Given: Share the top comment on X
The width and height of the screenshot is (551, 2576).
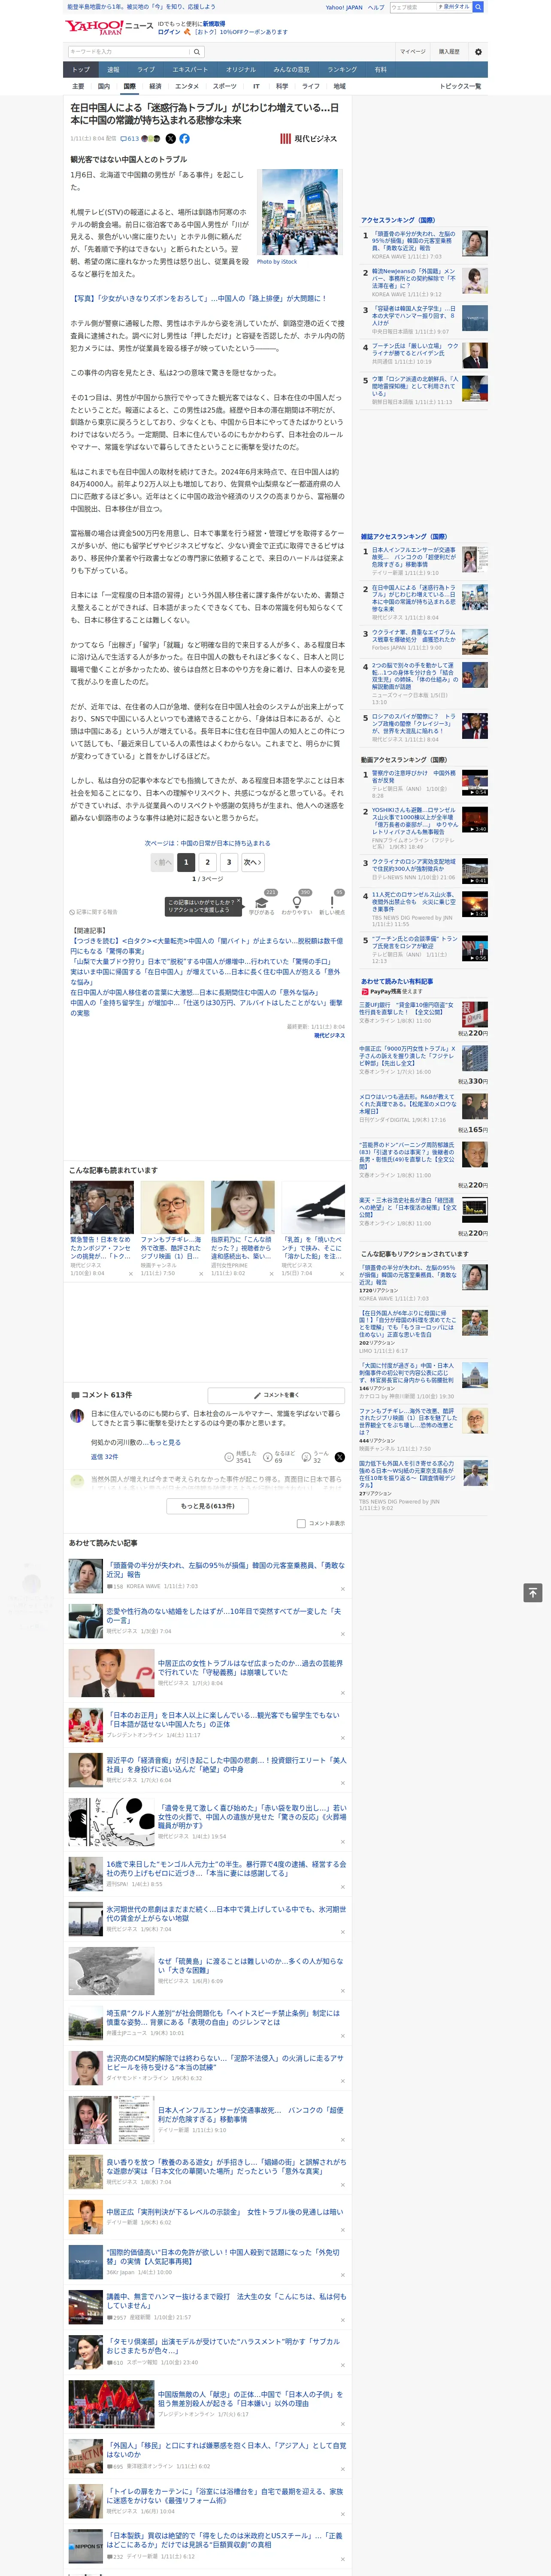Looking at the screenshot, I should 339,1457.
